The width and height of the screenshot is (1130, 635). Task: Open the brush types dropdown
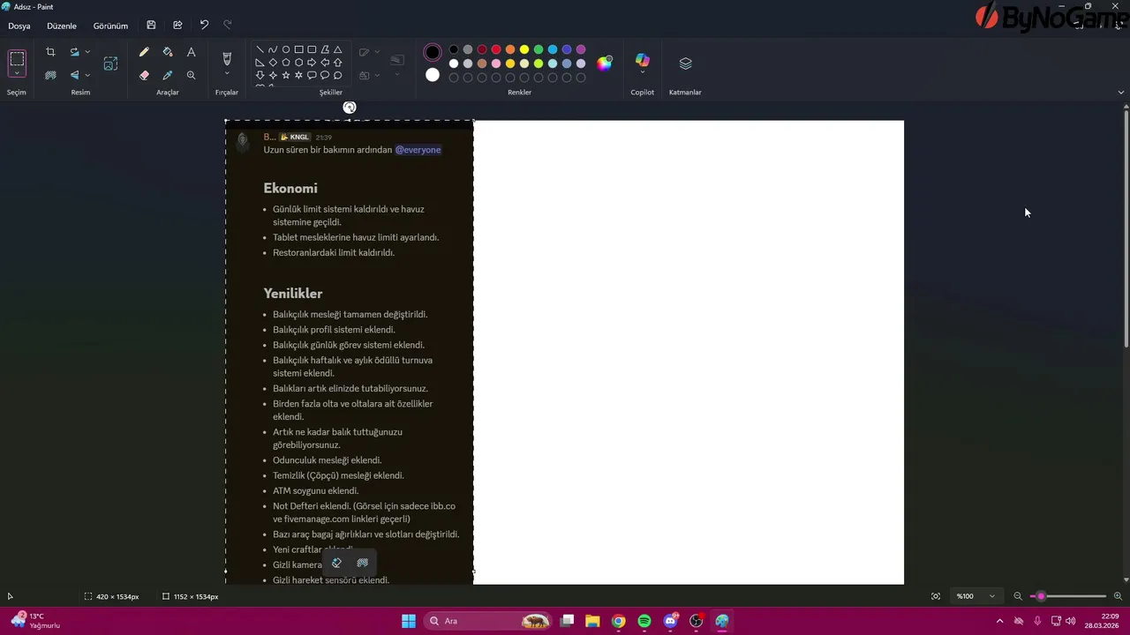point(227,74)
